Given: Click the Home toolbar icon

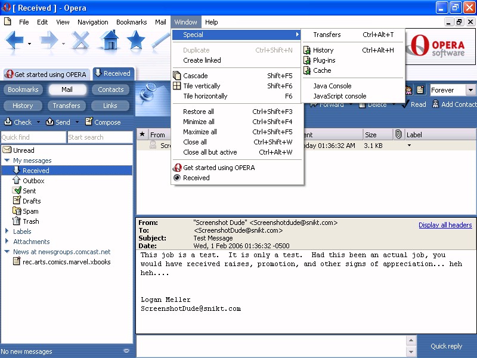Looking at the screenshot, I should (x=109, y=41).
